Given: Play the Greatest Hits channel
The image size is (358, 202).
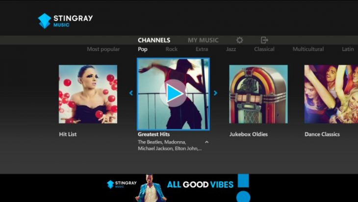Looking at the screenshot, I should pos(173,93).
